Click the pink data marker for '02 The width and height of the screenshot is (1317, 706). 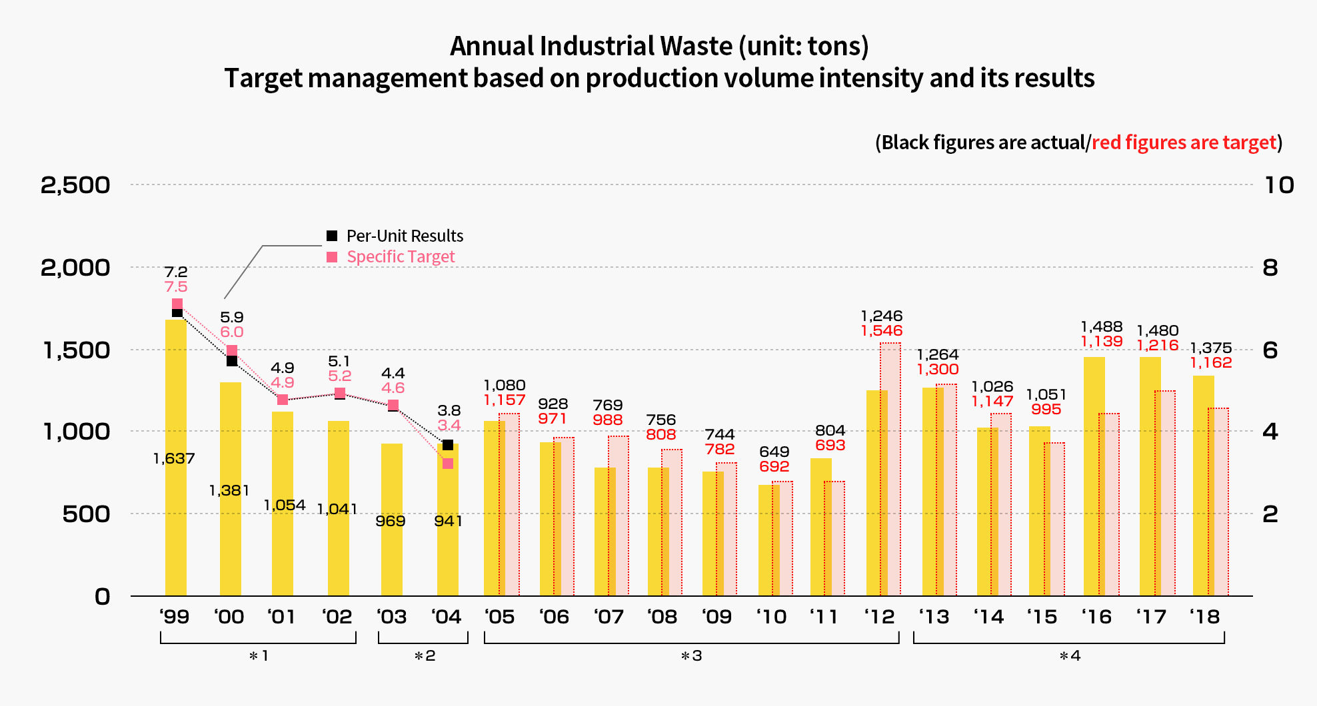(x=340, y=393)
